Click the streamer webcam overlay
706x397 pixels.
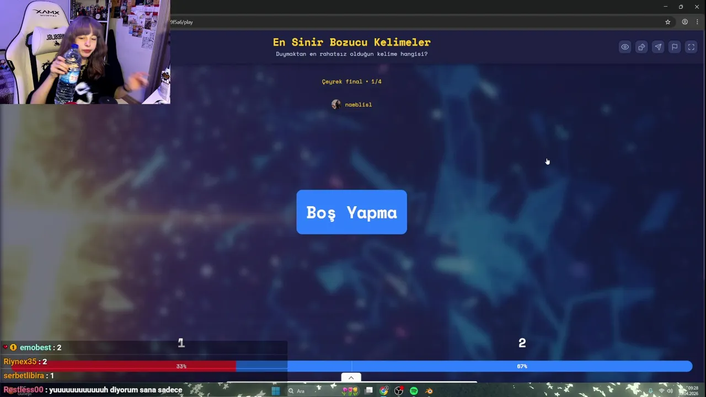click(x=85, y=52)
